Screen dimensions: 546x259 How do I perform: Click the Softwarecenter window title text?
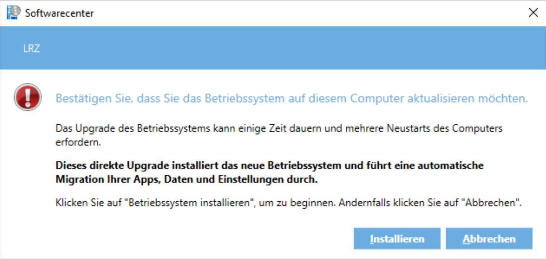(59, 13)
